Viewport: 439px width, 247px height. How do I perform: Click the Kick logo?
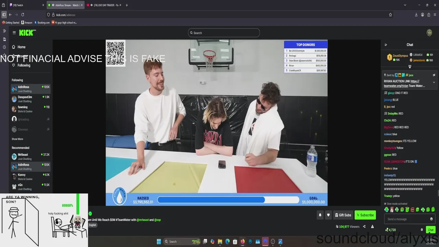pyautogui.click(x=27, y=33)
